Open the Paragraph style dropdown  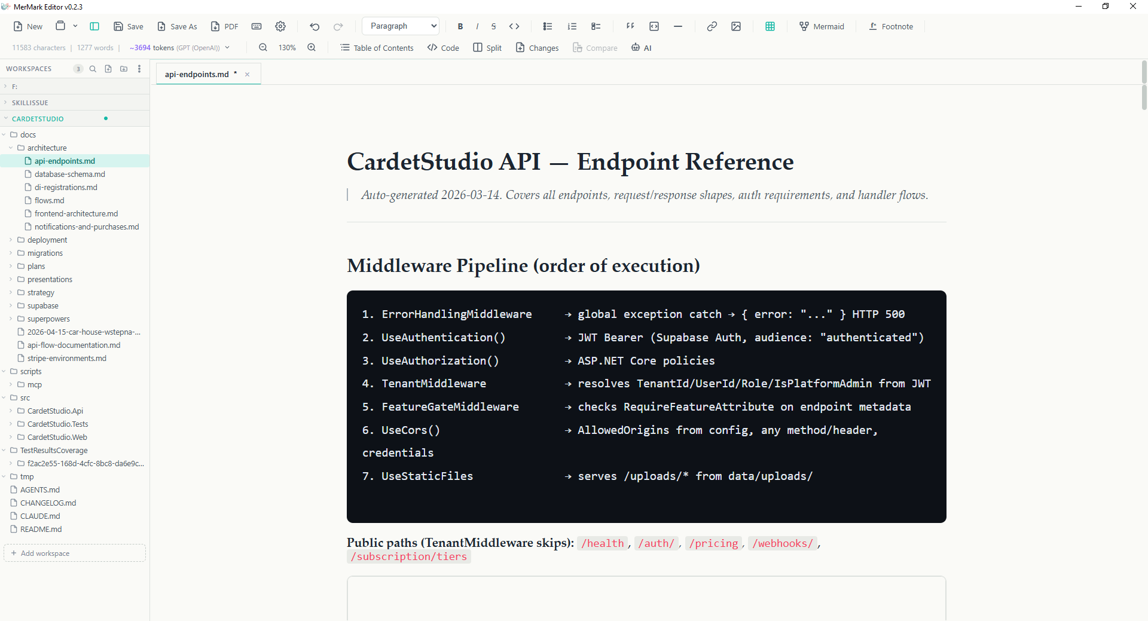401,26
